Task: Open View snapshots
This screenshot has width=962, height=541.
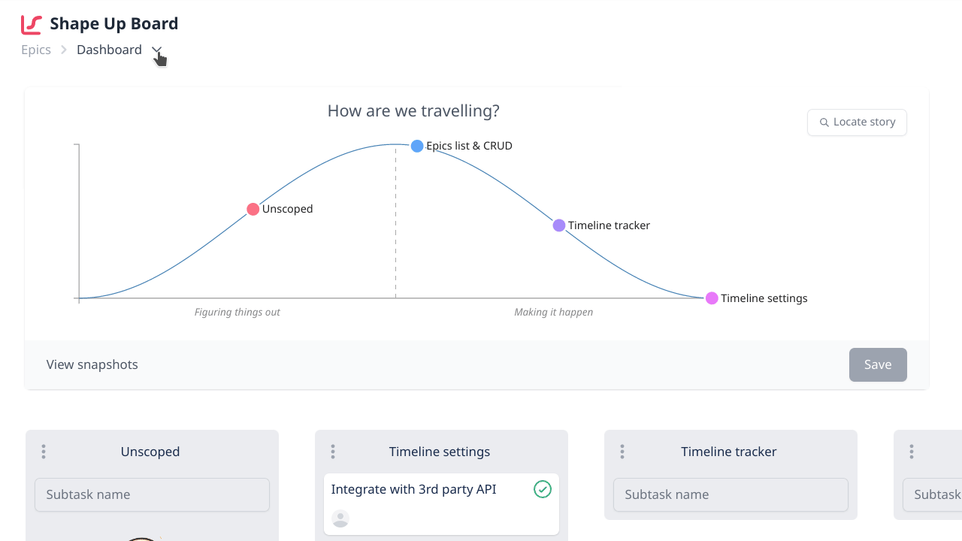Action: coord(92,364)
